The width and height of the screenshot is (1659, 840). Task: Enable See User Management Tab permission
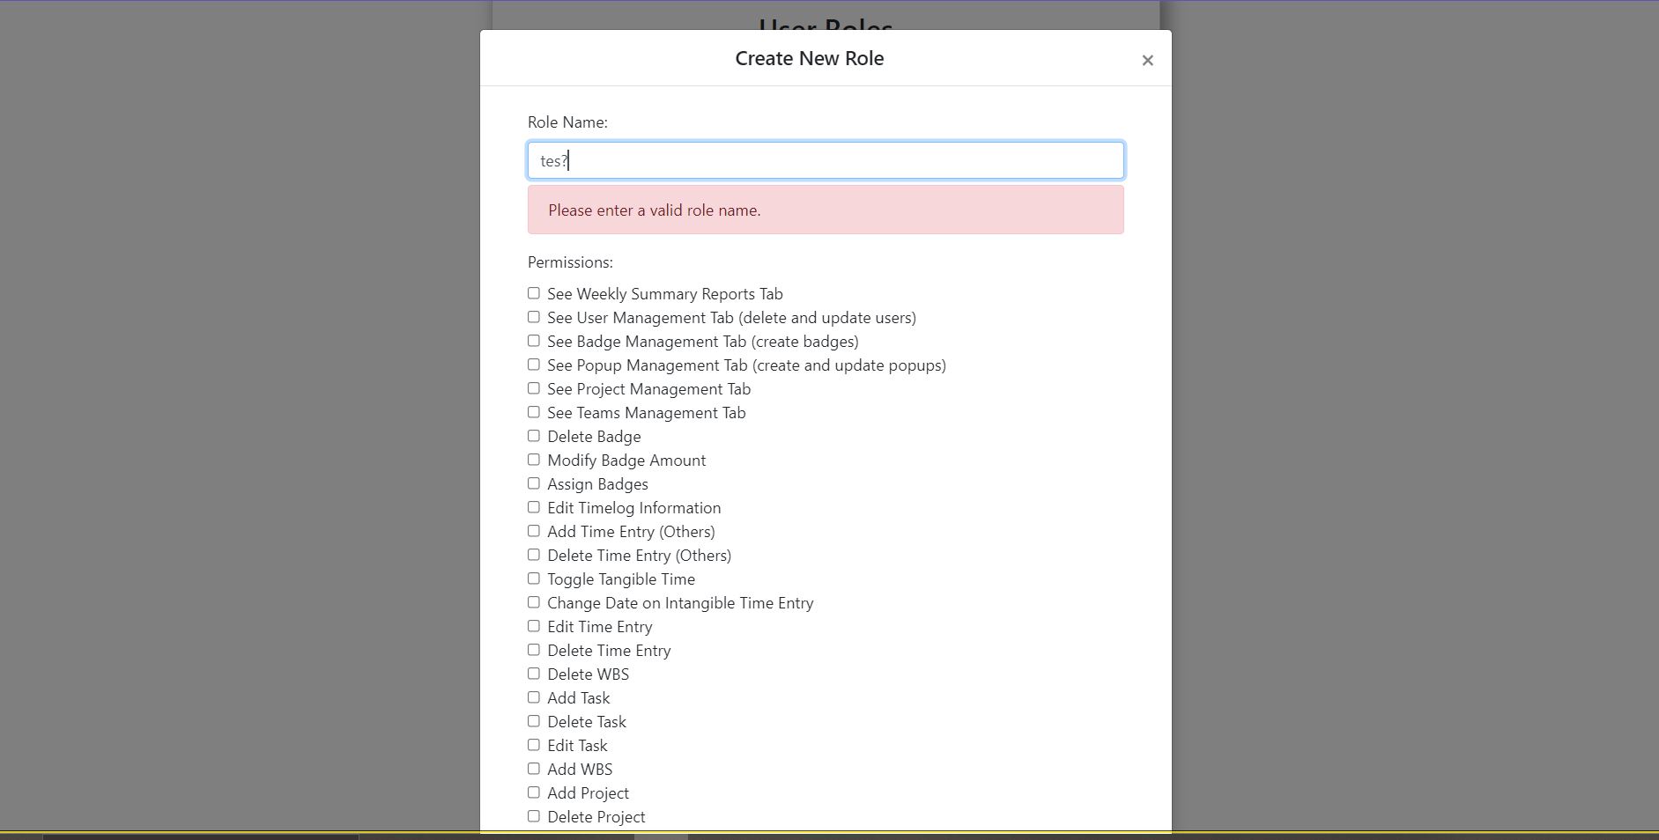534,317
